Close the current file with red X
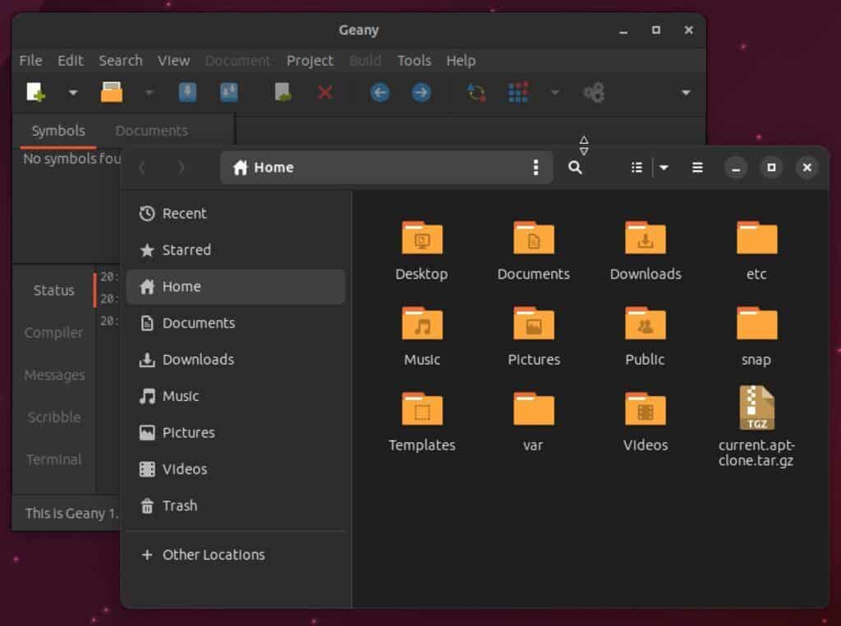Image resolution: width=841 pixels, height=626 pixels. [324, 92]
